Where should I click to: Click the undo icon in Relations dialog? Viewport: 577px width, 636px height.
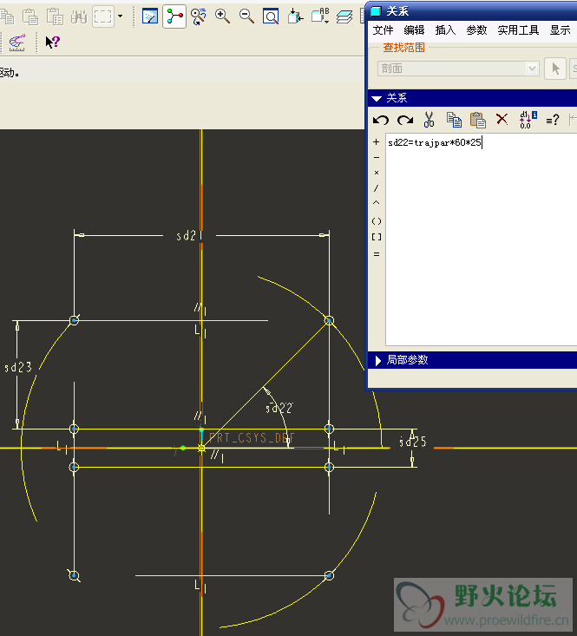pos(380,120)
